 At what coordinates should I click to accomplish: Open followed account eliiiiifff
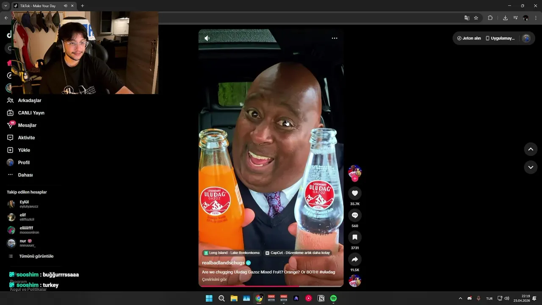[x=23, y=230]
